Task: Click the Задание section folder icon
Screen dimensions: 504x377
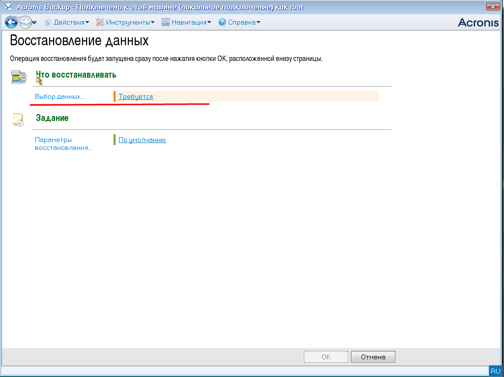Action: click(18, 120)
